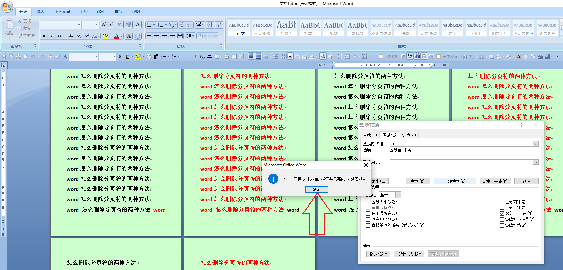The height and width of the screenshot is (270, 563).
Task: Switch to the 插入 ribbon tab
Action: click(x=40, y=12)
